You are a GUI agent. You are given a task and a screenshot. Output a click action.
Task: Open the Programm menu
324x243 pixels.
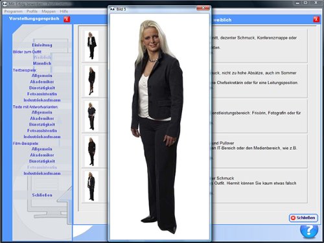[x=14, y=11]
